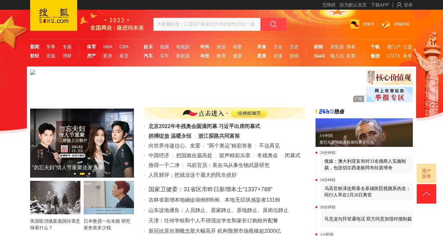This screenshot has height=236, width=443.
Task: Open the 17173 navigation link
Action: point(393,56)
